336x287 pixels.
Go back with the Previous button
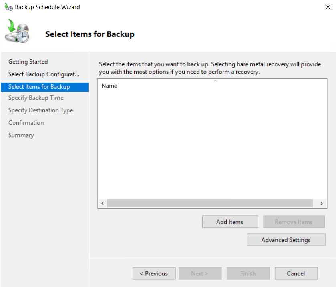point(154,273)
